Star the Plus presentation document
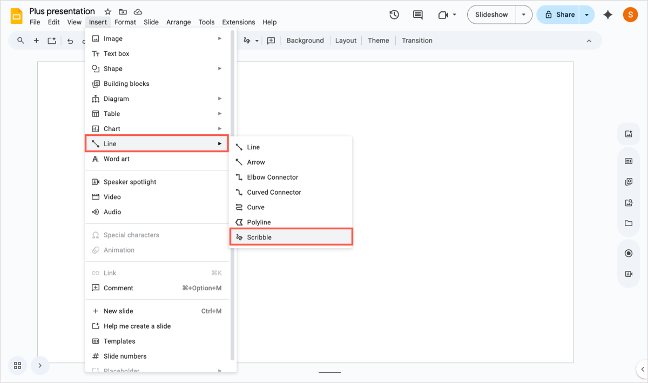 108,11
